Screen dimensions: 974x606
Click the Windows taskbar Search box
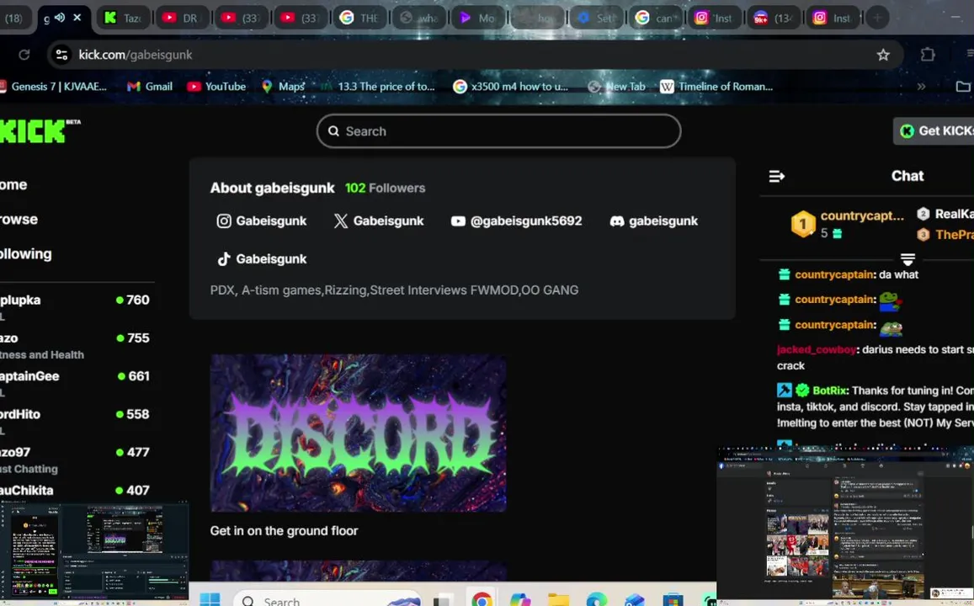point(328,600)
